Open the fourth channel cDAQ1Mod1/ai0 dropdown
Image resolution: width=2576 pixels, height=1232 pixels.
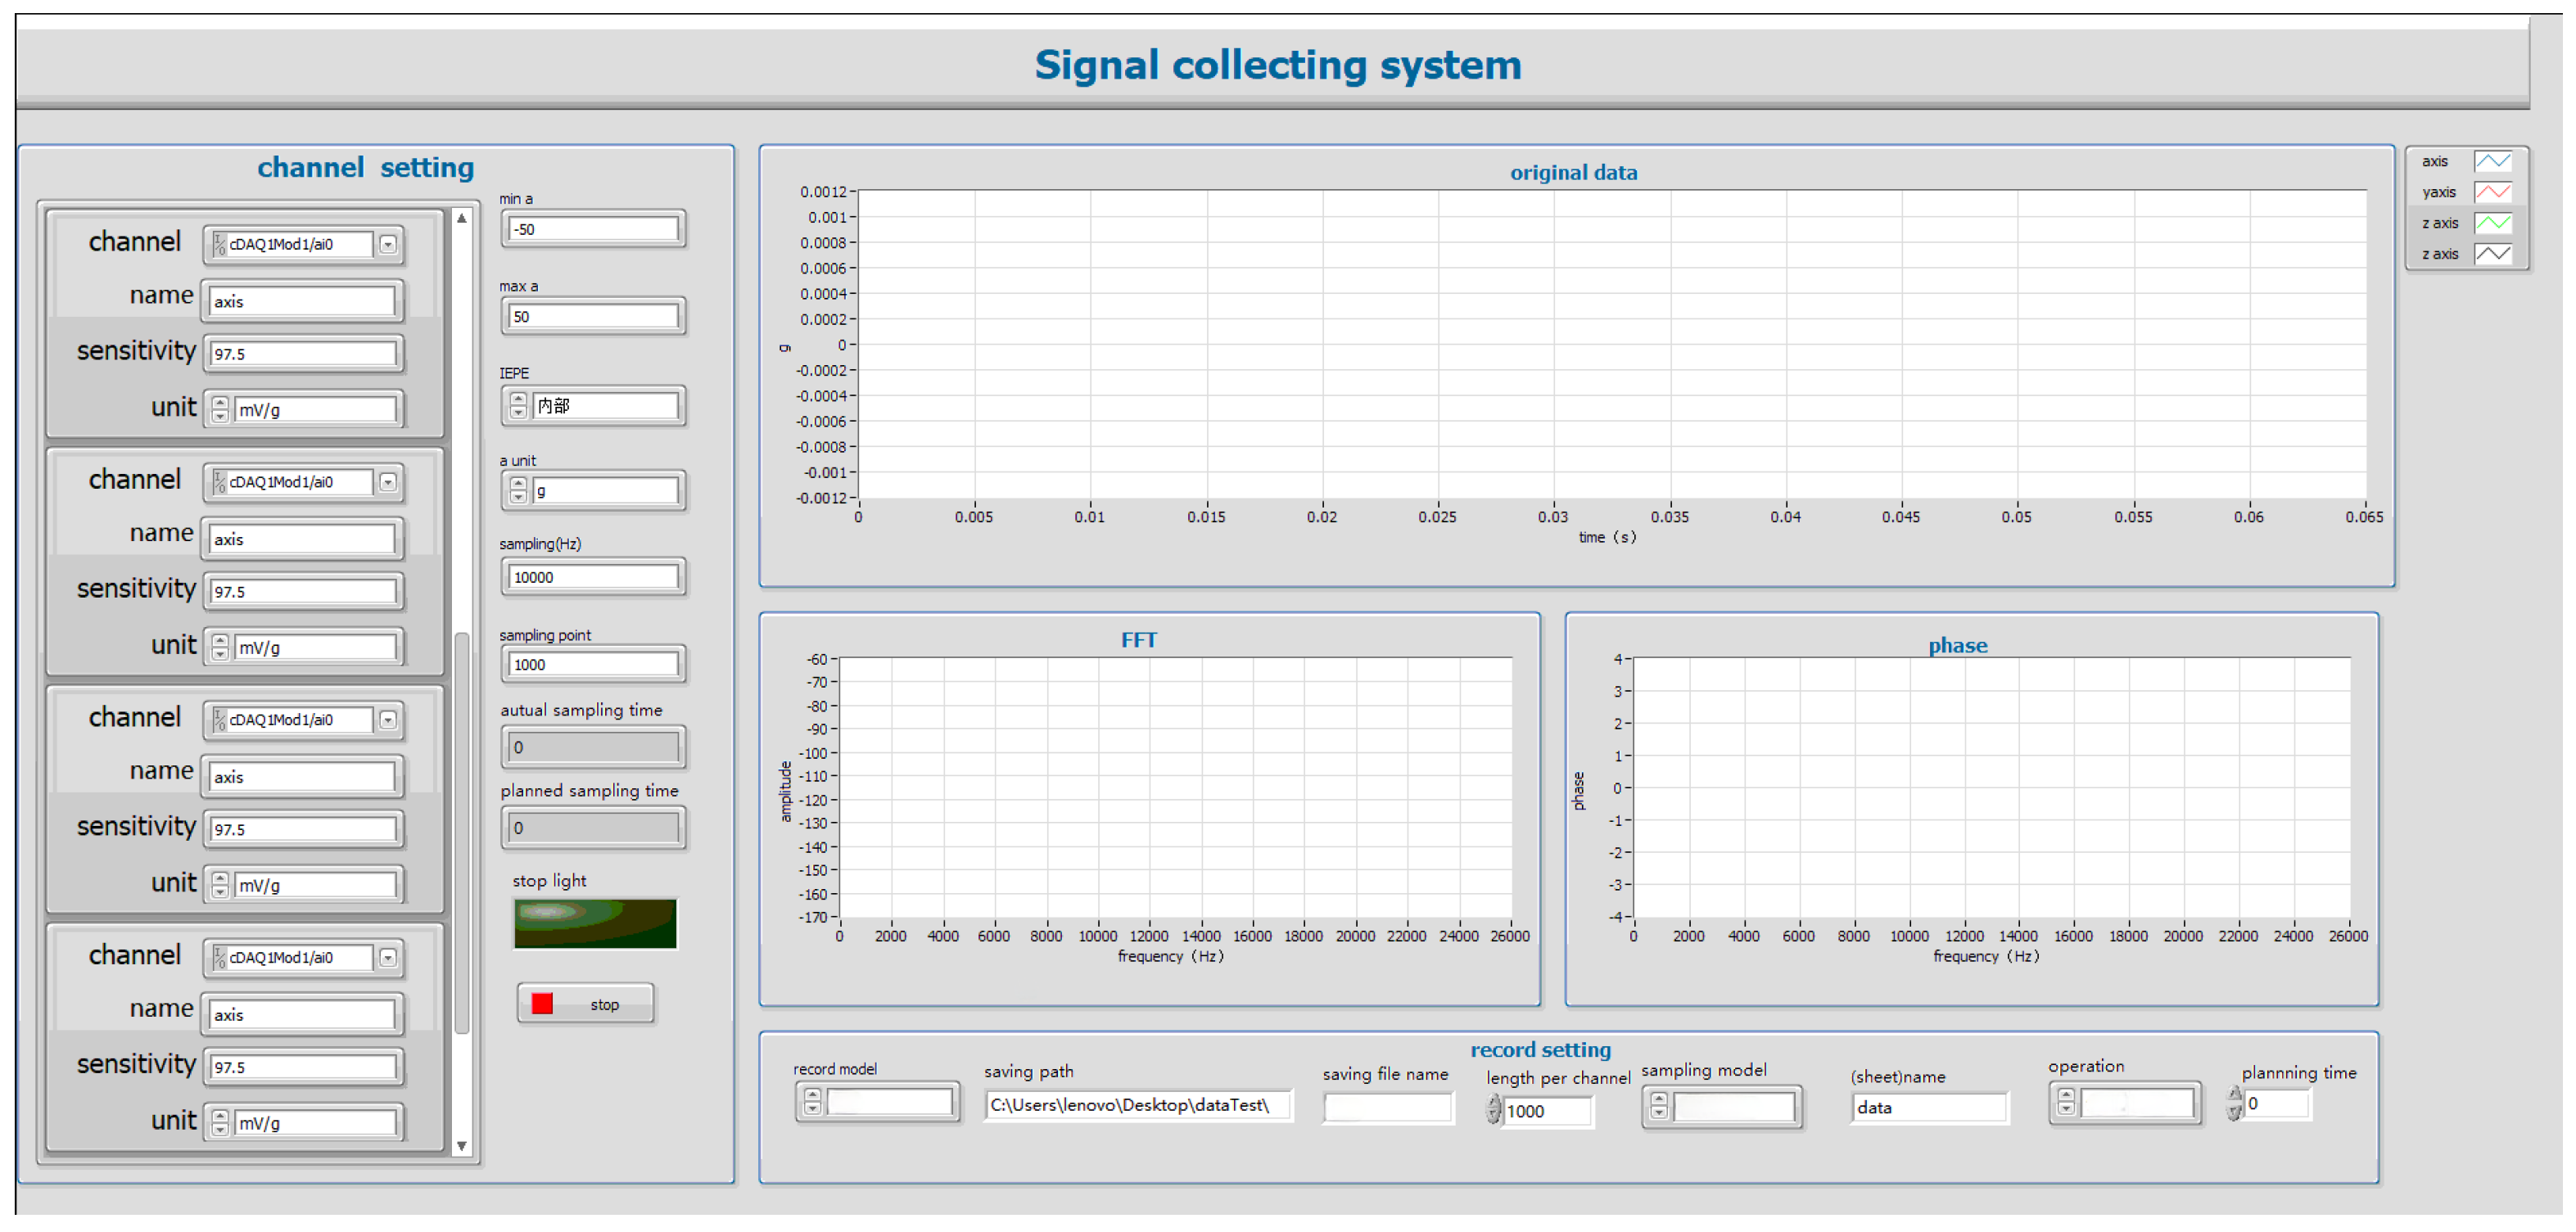[x=388, y=957]
